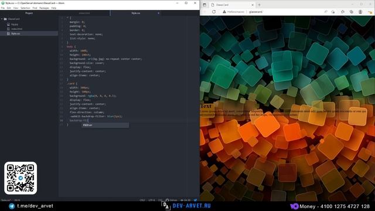Click the CSS grammar selector in status bar

coord(160,200)
